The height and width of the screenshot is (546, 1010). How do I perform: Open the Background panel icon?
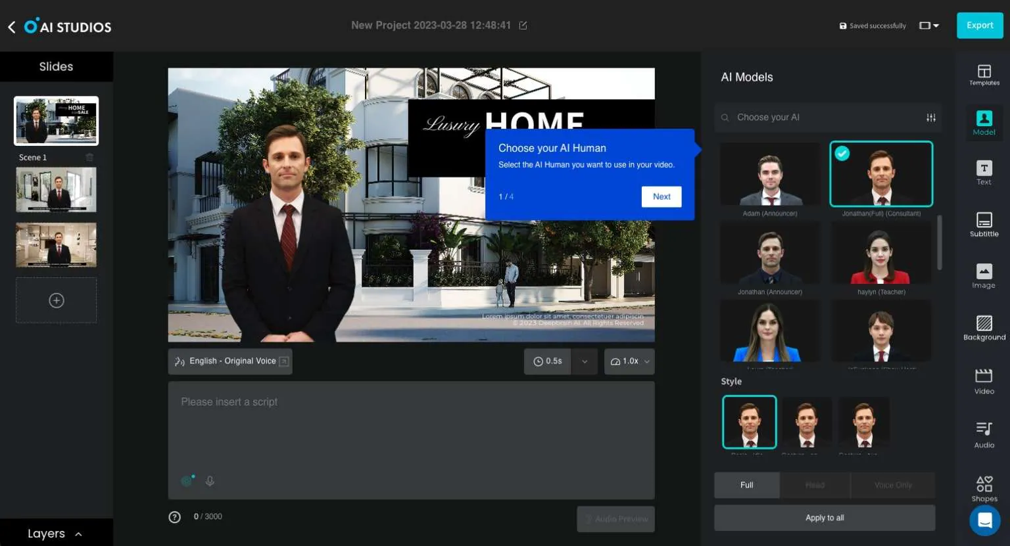tap(984, 327)
